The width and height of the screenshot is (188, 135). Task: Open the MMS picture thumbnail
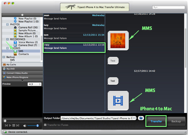coord(118,41)
